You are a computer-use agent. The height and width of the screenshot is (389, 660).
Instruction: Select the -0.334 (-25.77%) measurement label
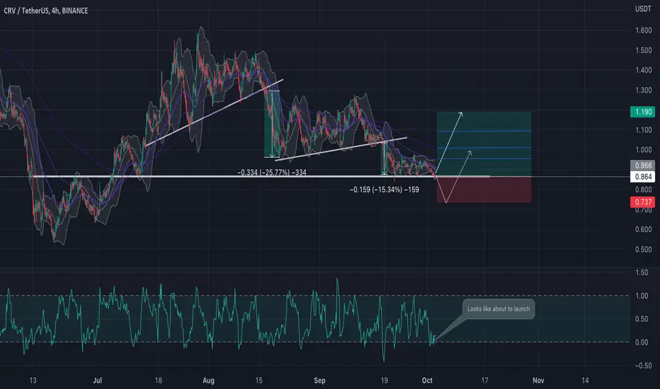272,173
